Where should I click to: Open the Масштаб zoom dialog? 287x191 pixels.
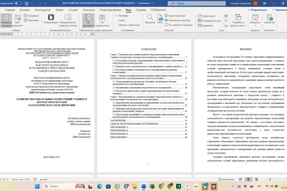pyautogui.click(x=150, y=19)
